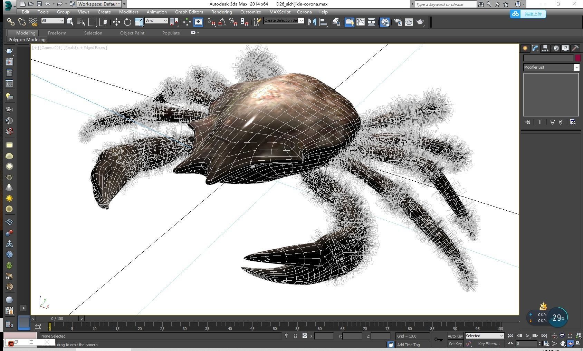The image size is (583, 351).
Task: Toggle Spinner Snap
Action: point(244,22)
